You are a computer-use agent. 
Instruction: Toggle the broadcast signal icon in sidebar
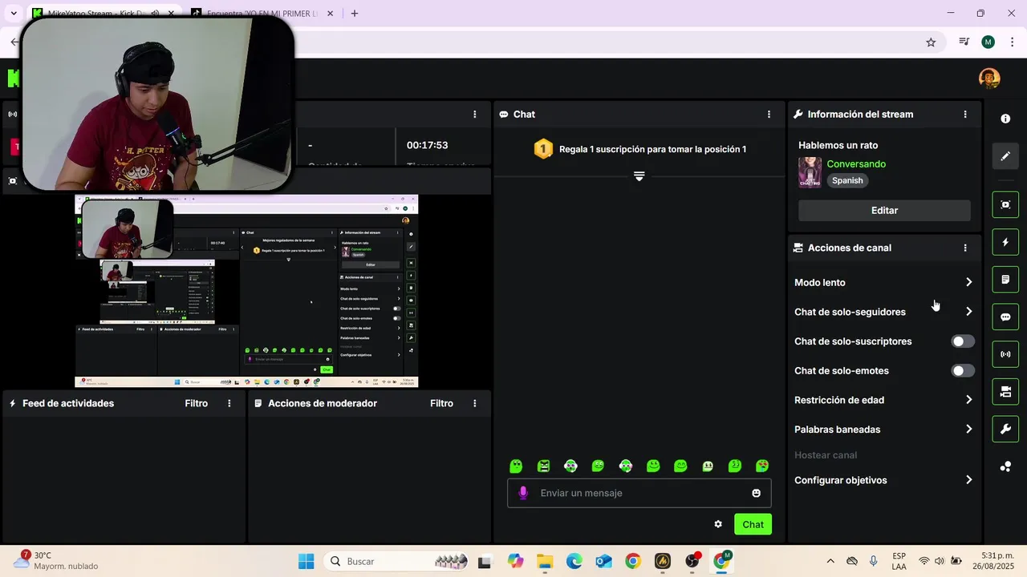1005,354
